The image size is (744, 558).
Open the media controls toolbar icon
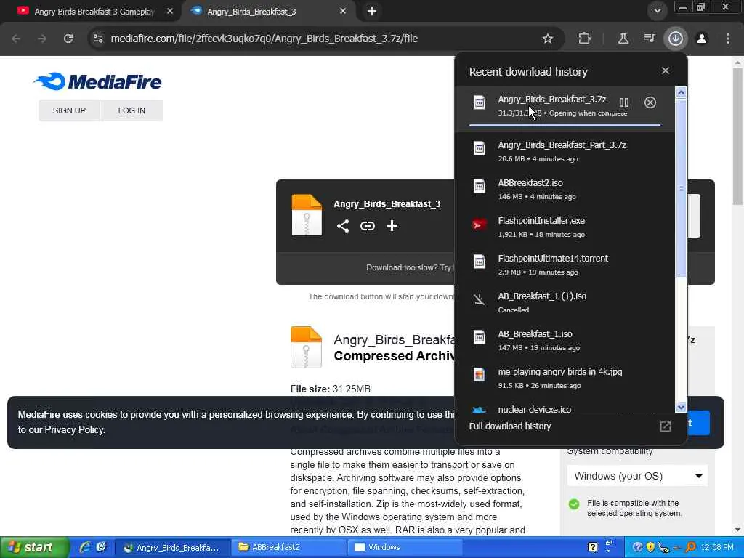pyautogui.click(x=649, y=39)
